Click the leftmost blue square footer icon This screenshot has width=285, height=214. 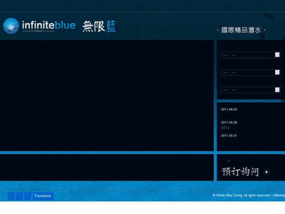tap(11, 196)
